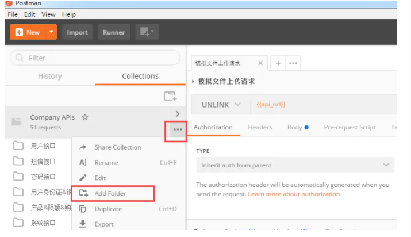Choose Duplicate from context menu
The width and height of the screenshot is (411, 237).
128,209
